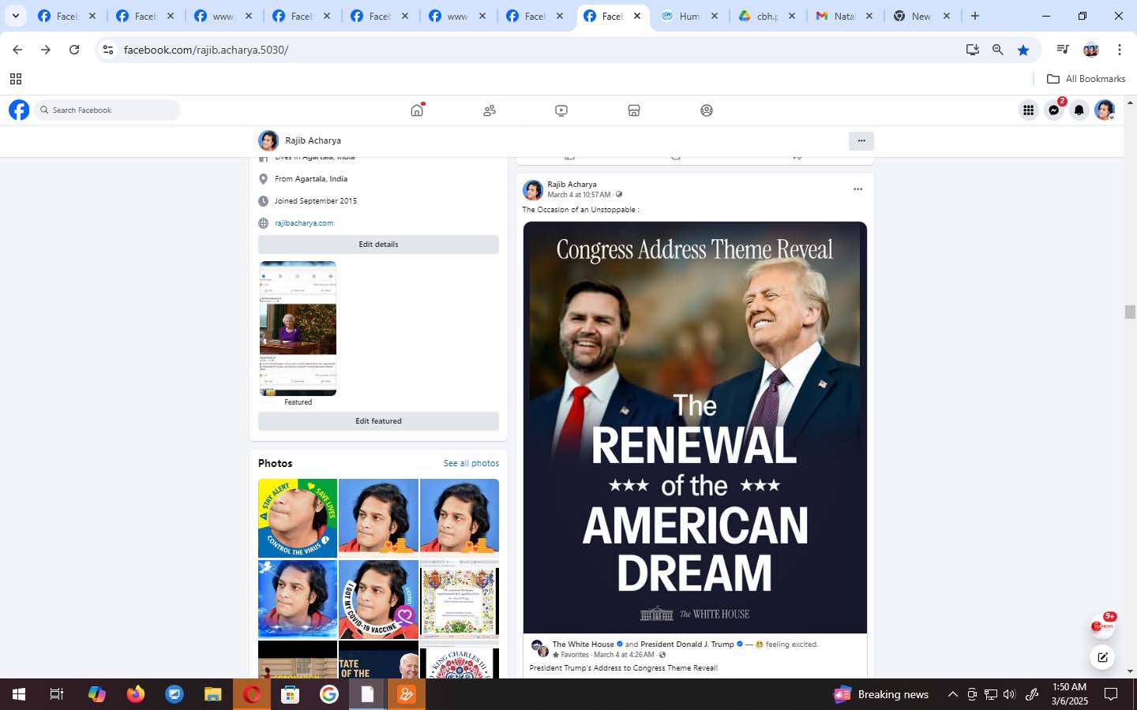Close the active Facebook tab

(637, 16)
